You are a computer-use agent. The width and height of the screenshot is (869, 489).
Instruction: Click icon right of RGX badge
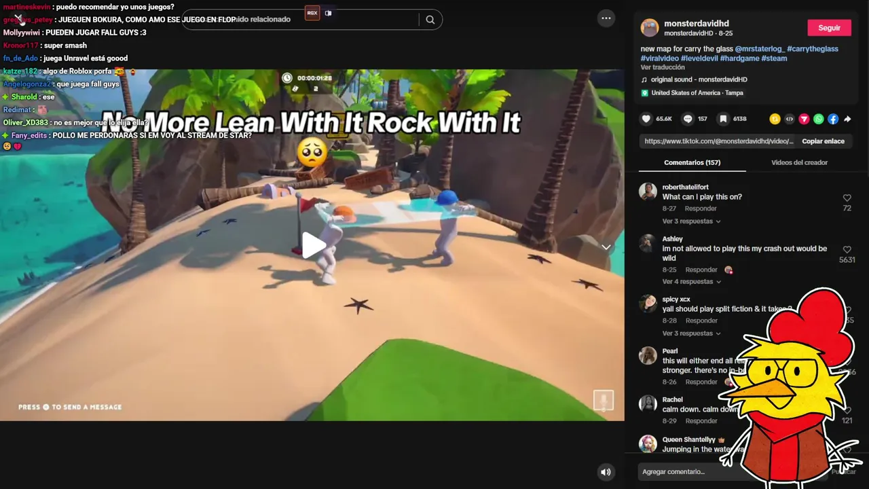click(328, 13)
